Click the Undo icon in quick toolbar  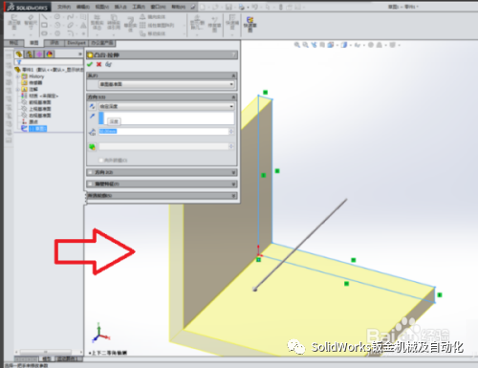coord(255,7)
